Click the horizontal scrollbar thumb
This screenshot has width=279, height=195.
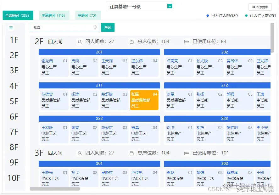(55, 189)
